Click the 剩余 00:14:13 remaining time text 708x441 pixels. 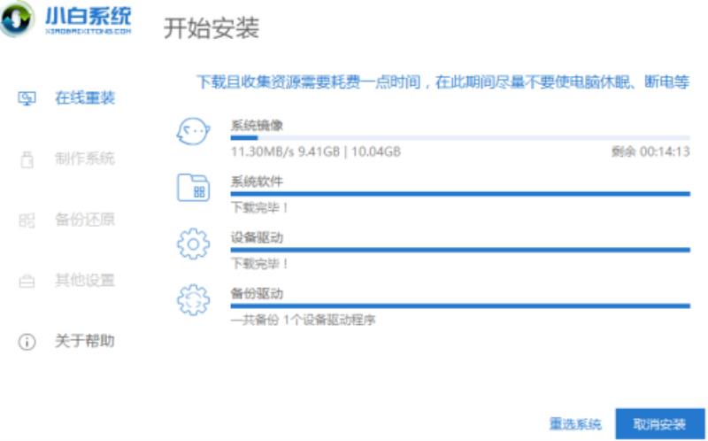tap(650, 151)
